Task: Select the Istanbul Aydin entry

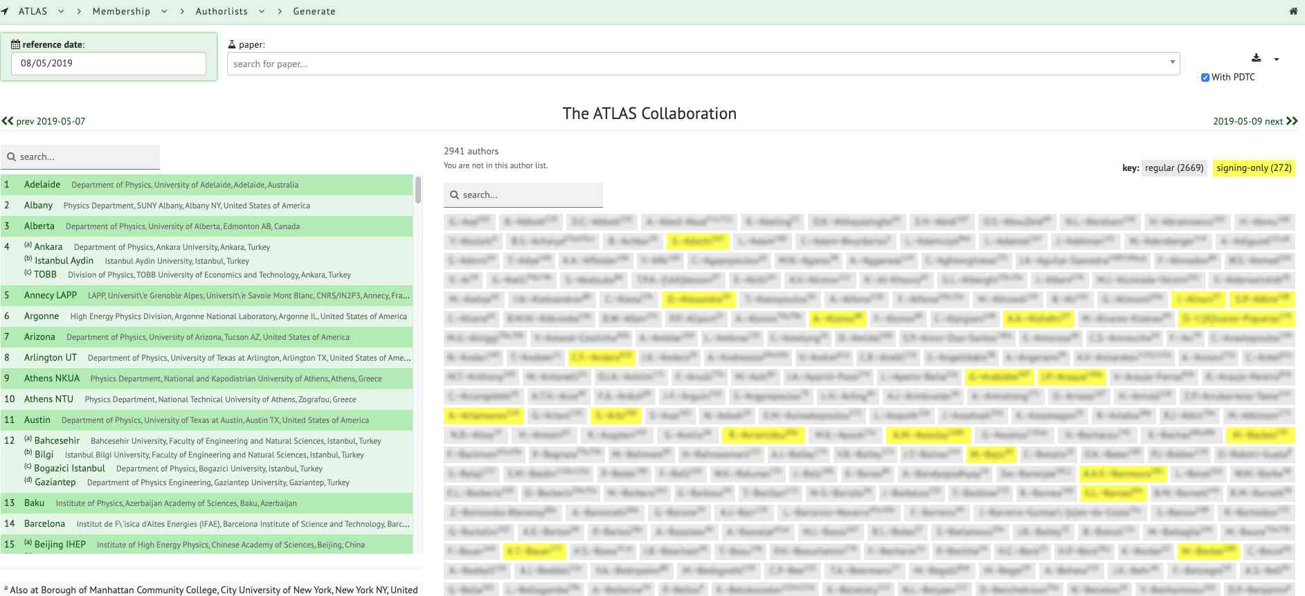Action: point(136,261)
